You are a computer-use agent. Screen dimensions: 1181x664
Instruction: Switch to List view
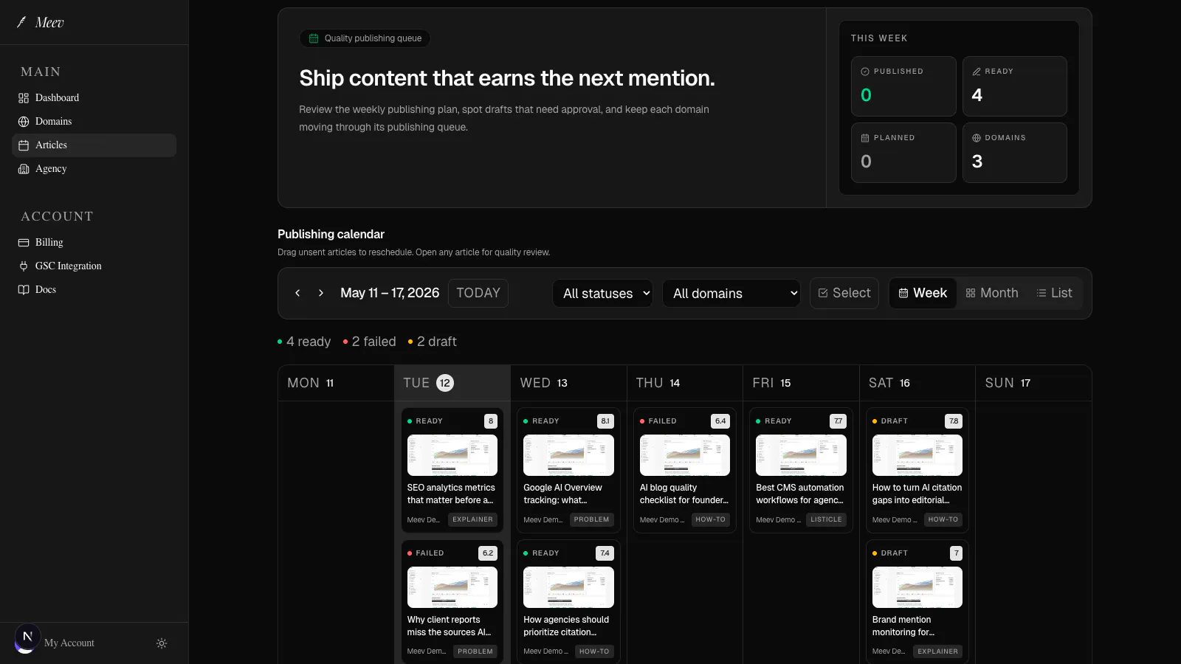[x=1055, y=293]
